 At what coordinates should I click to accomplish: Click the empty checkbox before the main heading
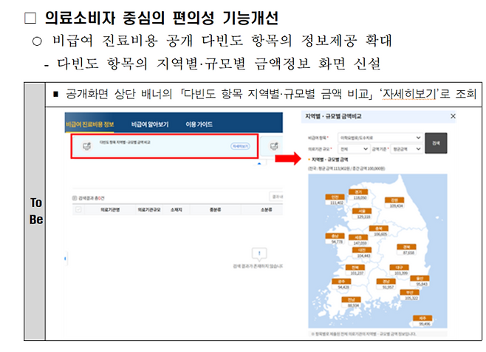[x=30, y=18]
